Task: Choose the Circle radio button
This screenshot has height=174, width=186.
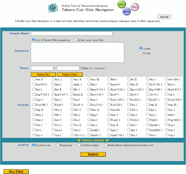Action: [141, 53]
